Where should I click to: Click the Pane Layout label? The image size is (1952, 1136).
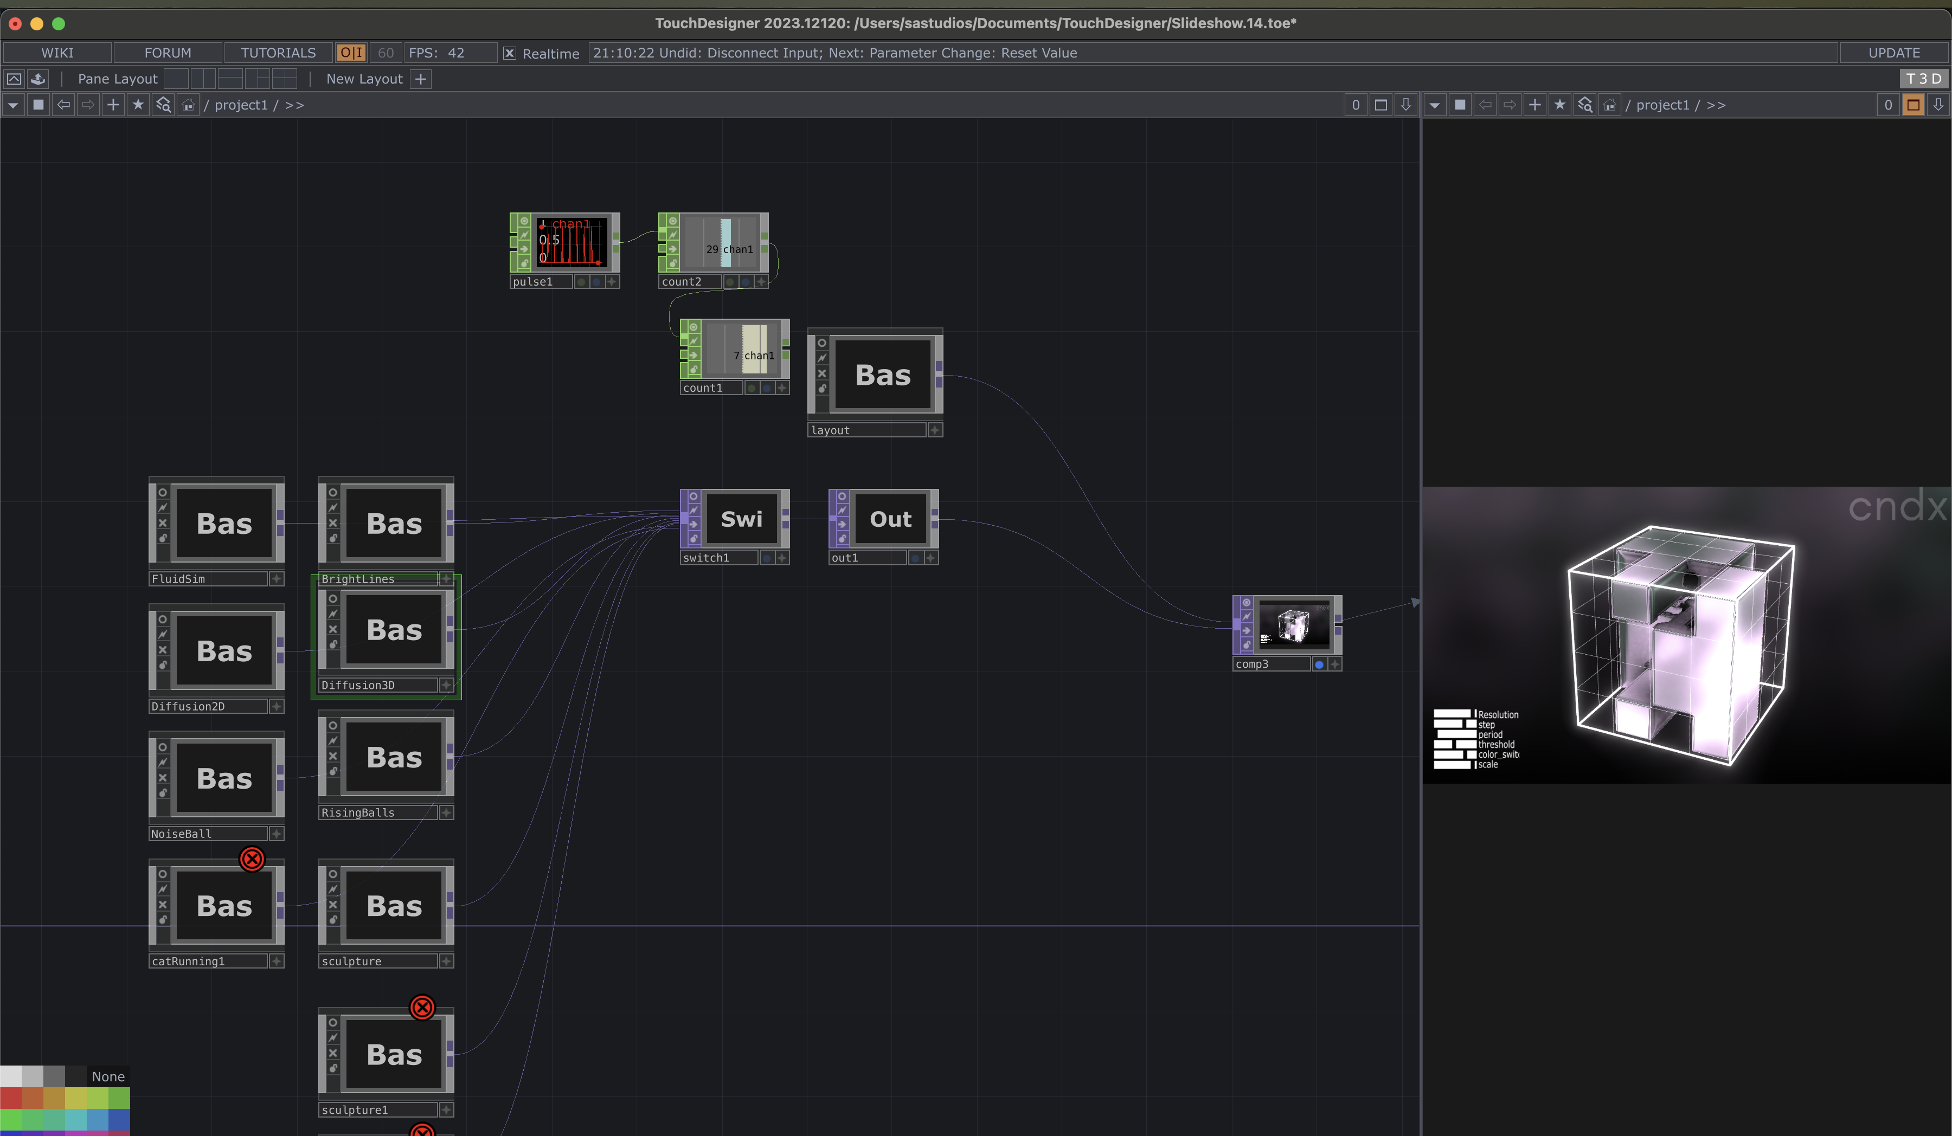pos(118,79)
